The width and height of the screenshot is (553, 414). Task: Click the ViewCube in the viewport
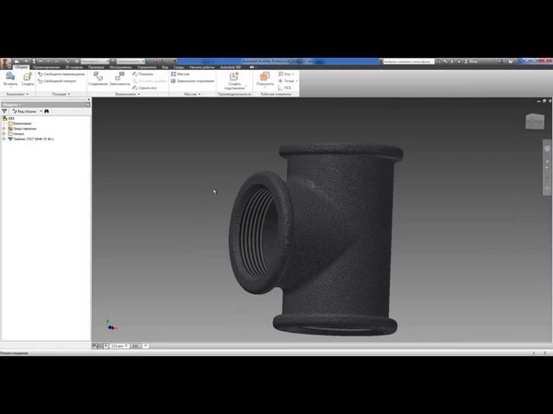[x=535, y=122]
